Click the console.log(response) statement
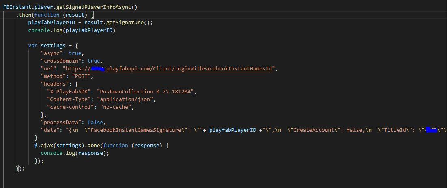Viewport: 447px width, 188px height. pyautogui.click(x=75, y=153)
